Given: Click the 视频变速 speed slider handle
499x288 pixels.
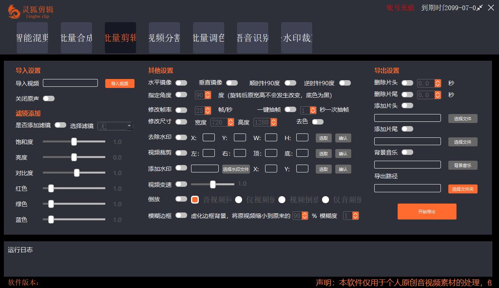Looking at the screenshot, I should point(212,184).
